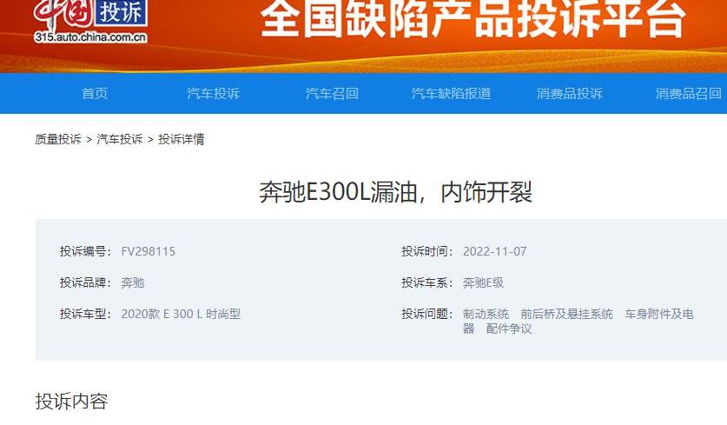Click the 前后桥及悬挂系统 issue tag
The height and width of the screenshot is (425, 727).
coord(566,314)
